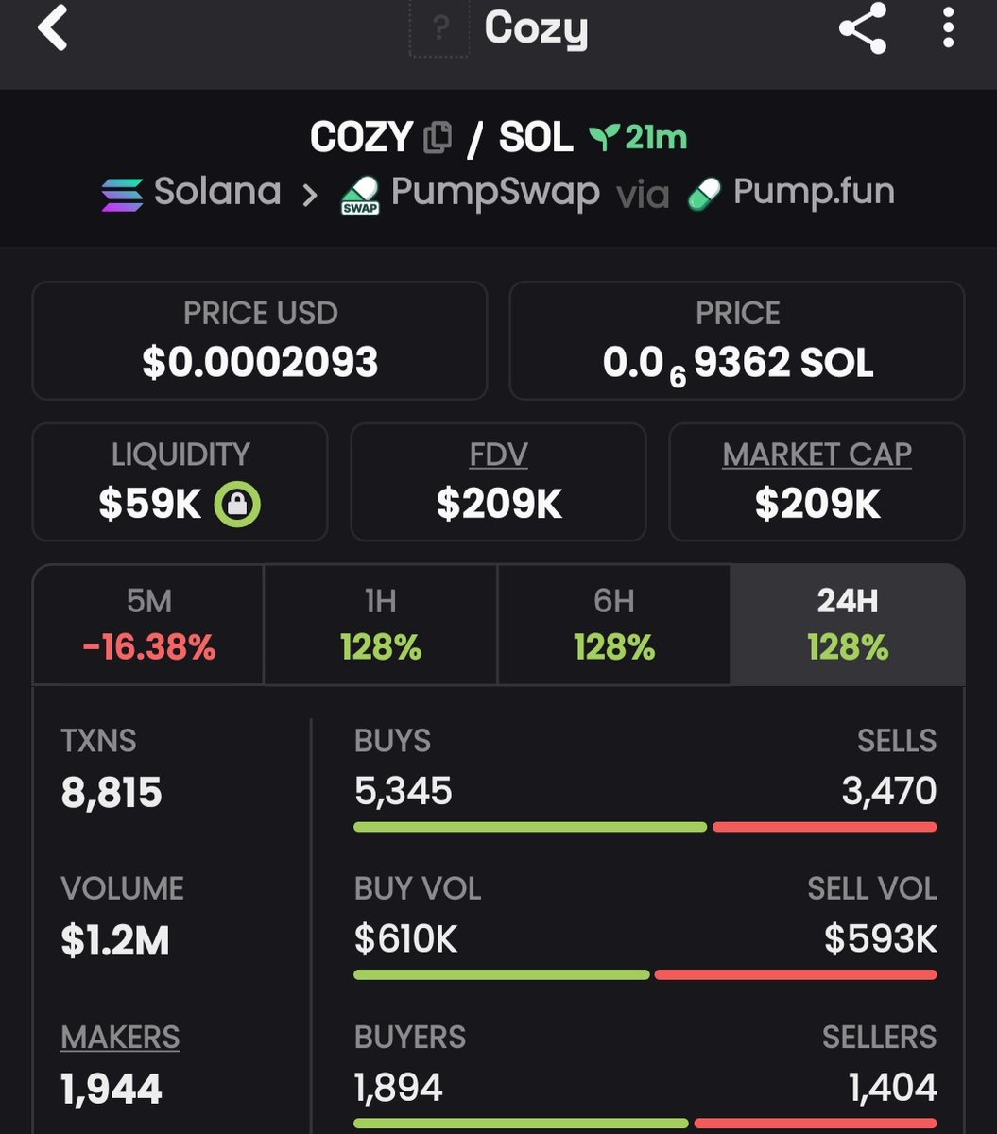Tap the PRICE USD box

point(260,340)
